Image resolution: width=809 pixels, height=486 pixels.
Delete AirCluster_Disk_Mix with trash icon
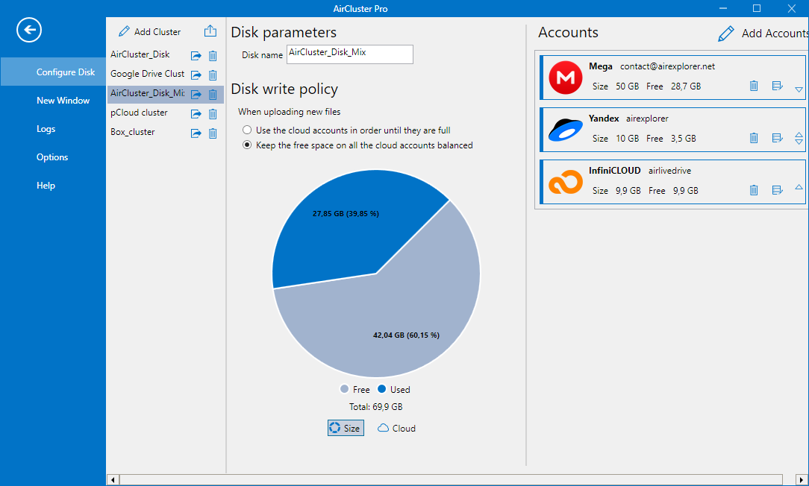tap(213, 95)
